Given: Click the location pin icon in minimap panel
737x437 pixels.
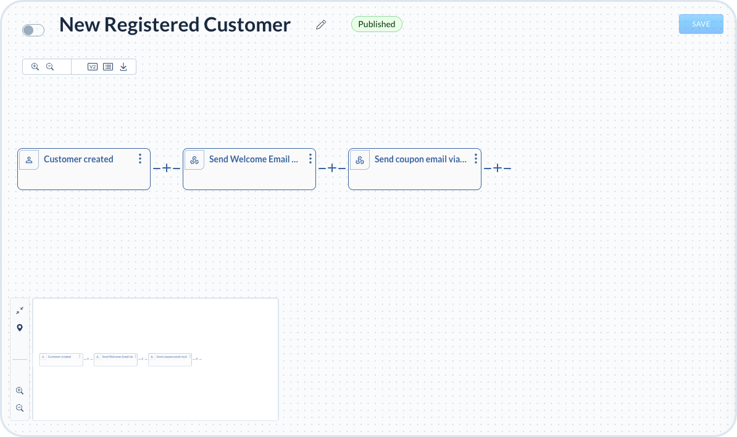Looking at the screenshot, I should [20, 328].
